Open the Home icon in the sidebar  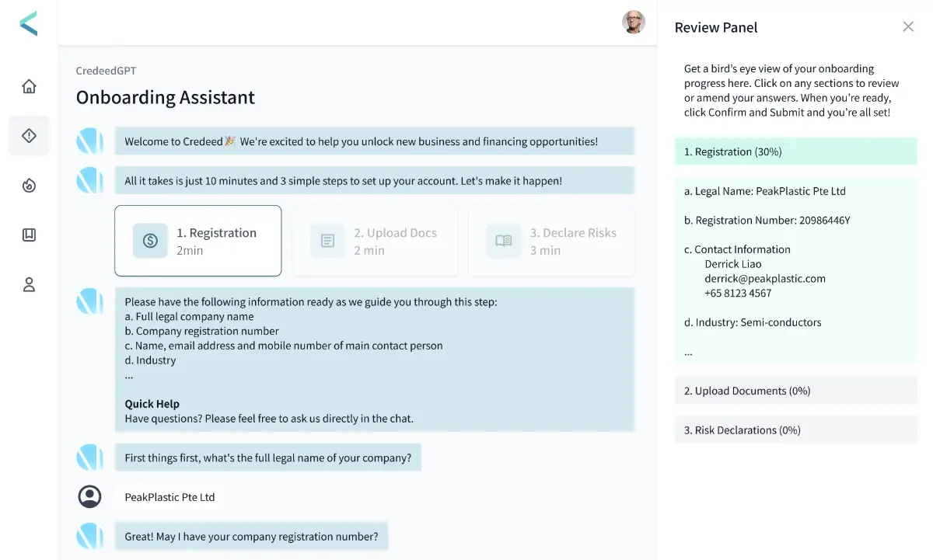[29, 86]
